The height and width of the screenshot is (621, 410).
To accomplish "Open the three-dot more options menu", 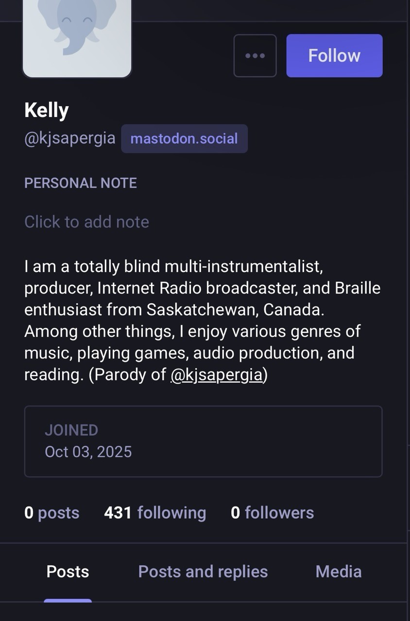I will click(255, 56).
